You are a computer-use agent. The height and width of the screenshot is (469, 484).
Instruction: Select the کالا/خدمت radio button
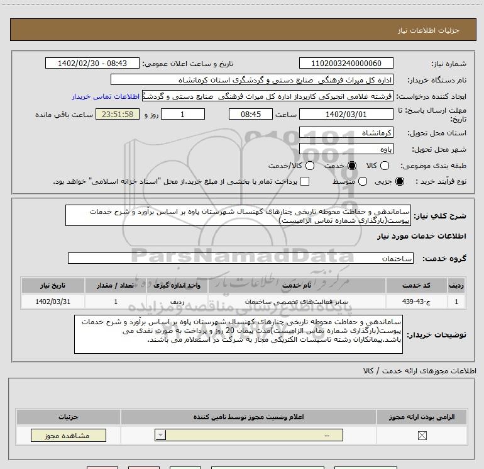point(310,166)
